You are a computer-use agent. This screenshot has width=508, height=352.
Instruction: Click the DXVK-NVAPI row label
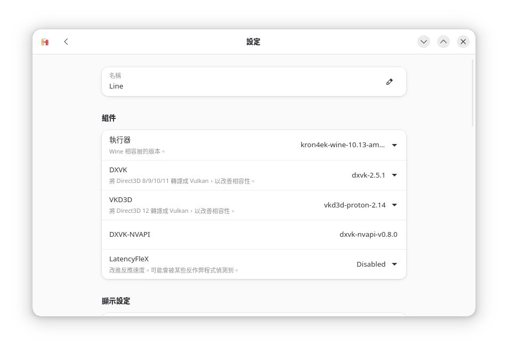[130, 234]
